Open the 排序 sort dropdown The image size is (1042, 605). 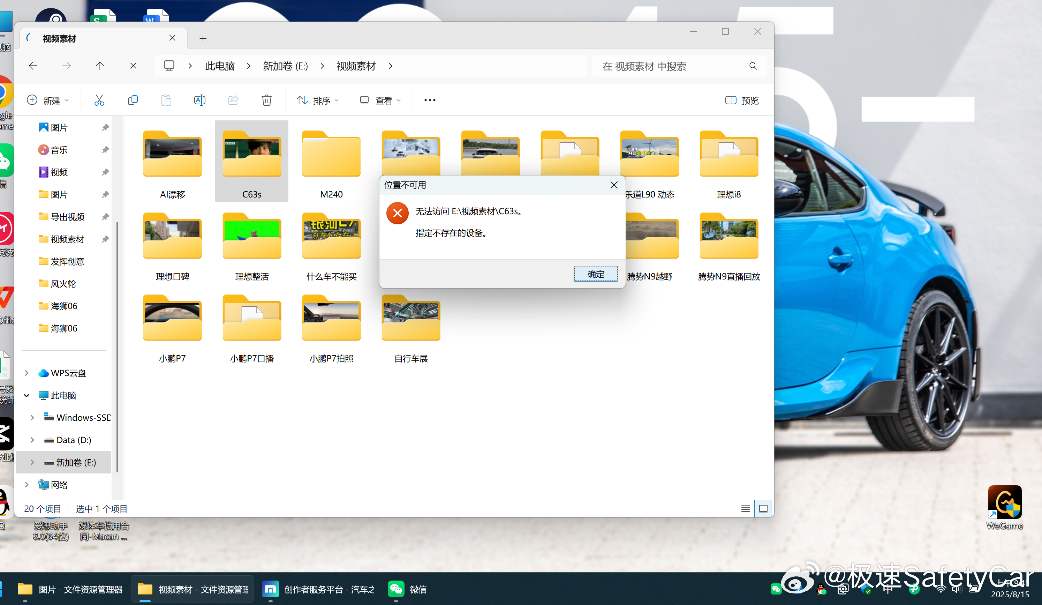point(318,100)
